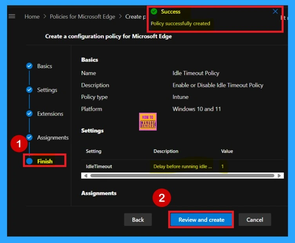Select the name 'Idle Timeout Policy'
Image resolution: width=295 pixels, height=243 pixels.
tap(196, 73)
